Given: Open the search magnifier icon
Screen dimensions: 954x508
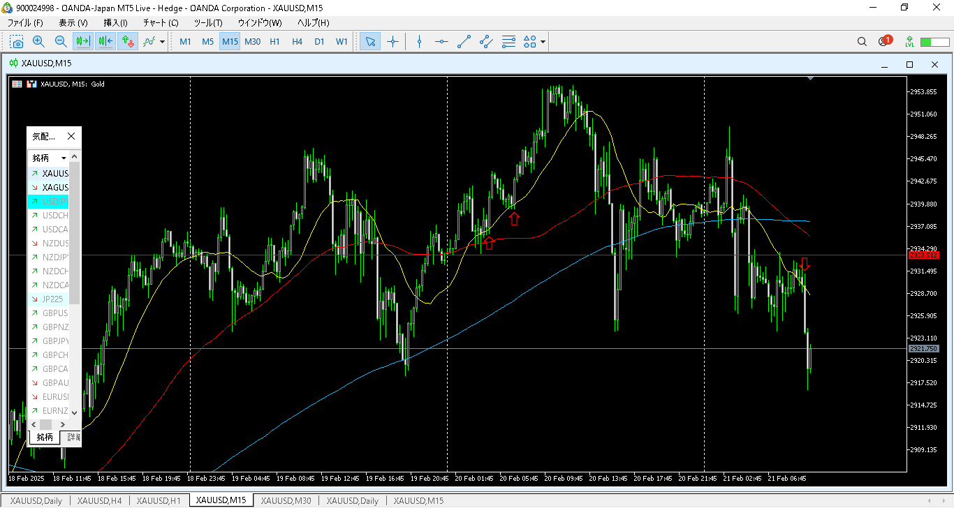Looking at the screenshot, I should coord(862,41).
